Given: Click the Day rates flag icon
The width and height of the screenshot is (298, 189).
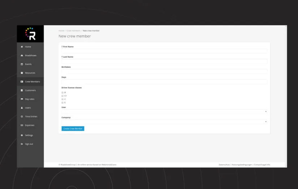Looking at the screenshot, I should tap(22, 99).
